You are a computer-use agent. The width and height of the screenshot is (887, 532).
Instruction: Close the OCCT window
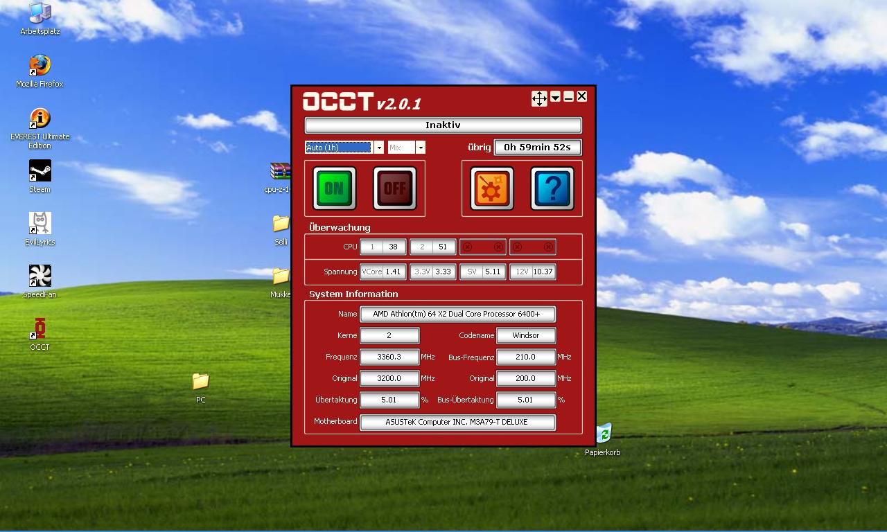click(x=581, y=96)
